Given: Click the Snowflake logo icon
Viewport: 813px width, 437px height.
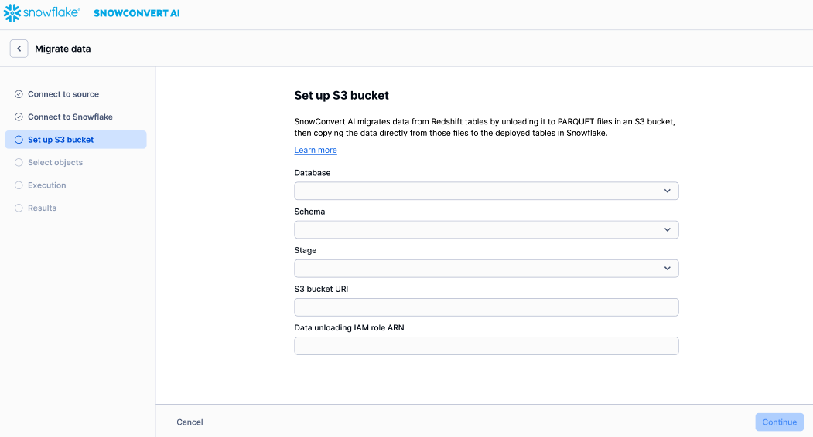Looking at the screenshot, I should (12, 13).
